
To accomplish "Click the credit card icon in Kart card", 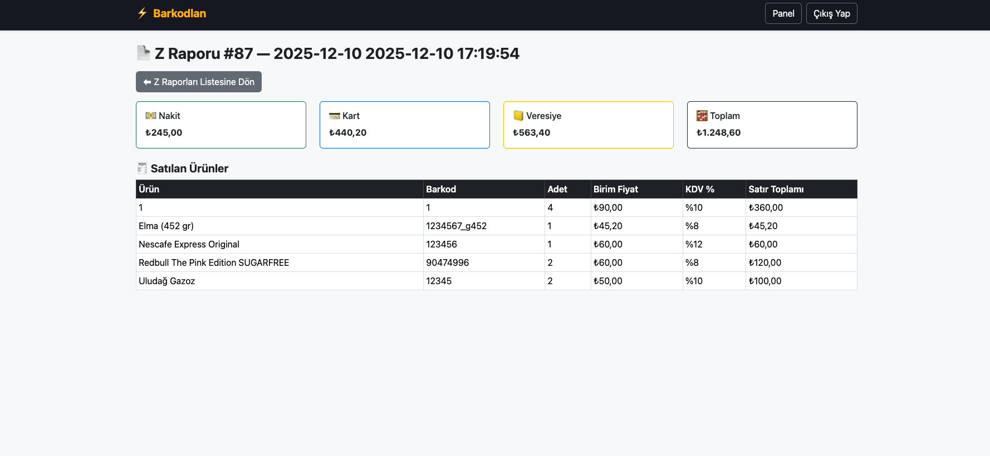I will pyautogui.click(x=334, y=116).
